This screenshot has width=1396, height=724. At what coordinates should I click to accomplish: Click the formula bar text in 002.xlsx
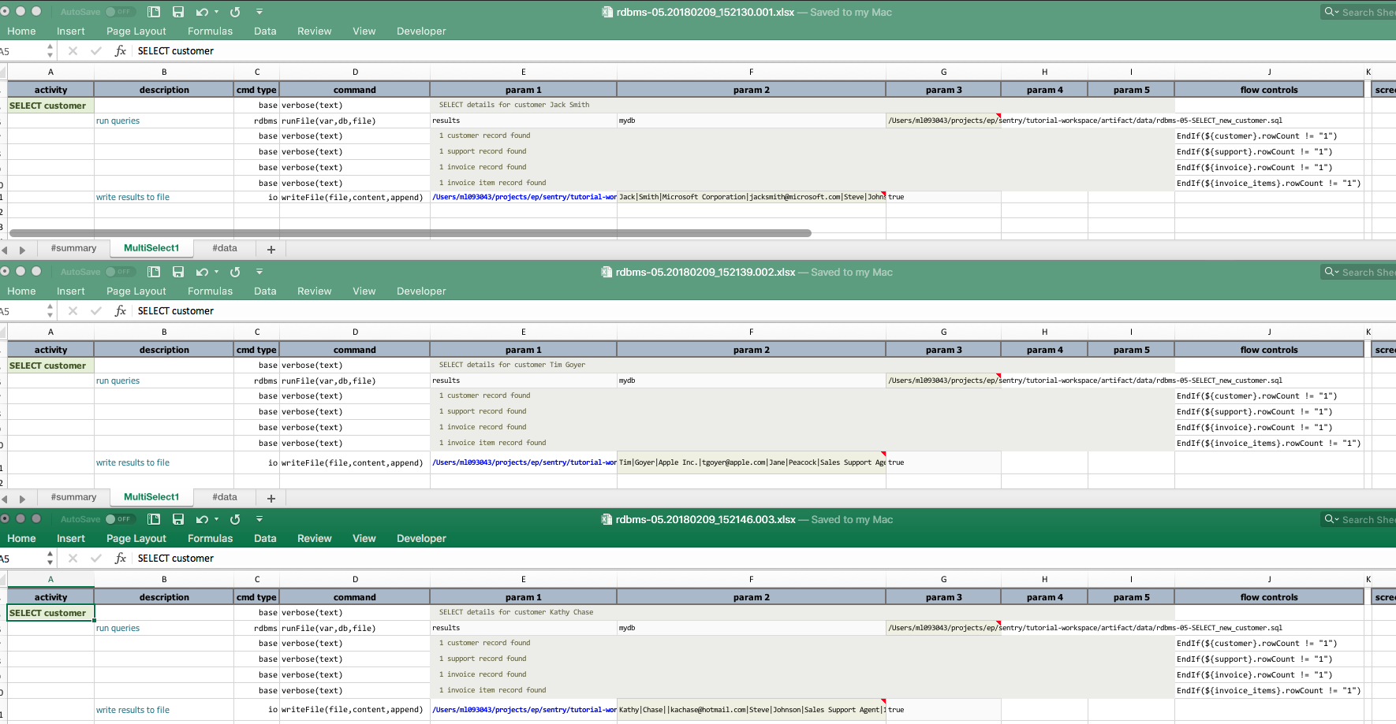(x=175, y=310)
